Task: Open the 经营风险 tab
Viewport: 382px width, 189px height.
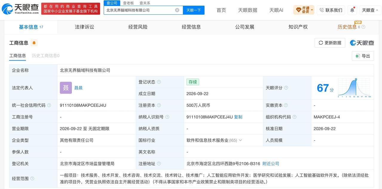Action: tap(138, 27)
